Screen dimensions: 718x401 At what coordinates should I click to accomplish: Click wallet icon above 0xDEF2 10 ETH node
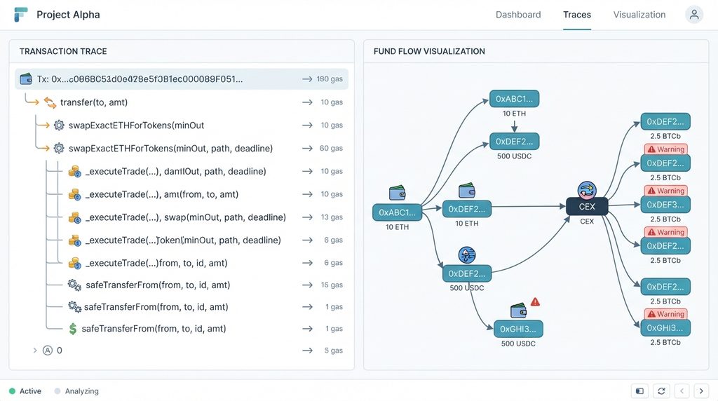pyautogui.click(x=466, y=191)
